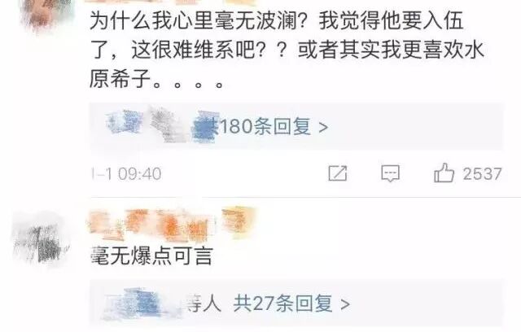Tap the second commenter's orange blurred username
The height and width of the screenshot is (332, 521).
[x=171, y=223]
